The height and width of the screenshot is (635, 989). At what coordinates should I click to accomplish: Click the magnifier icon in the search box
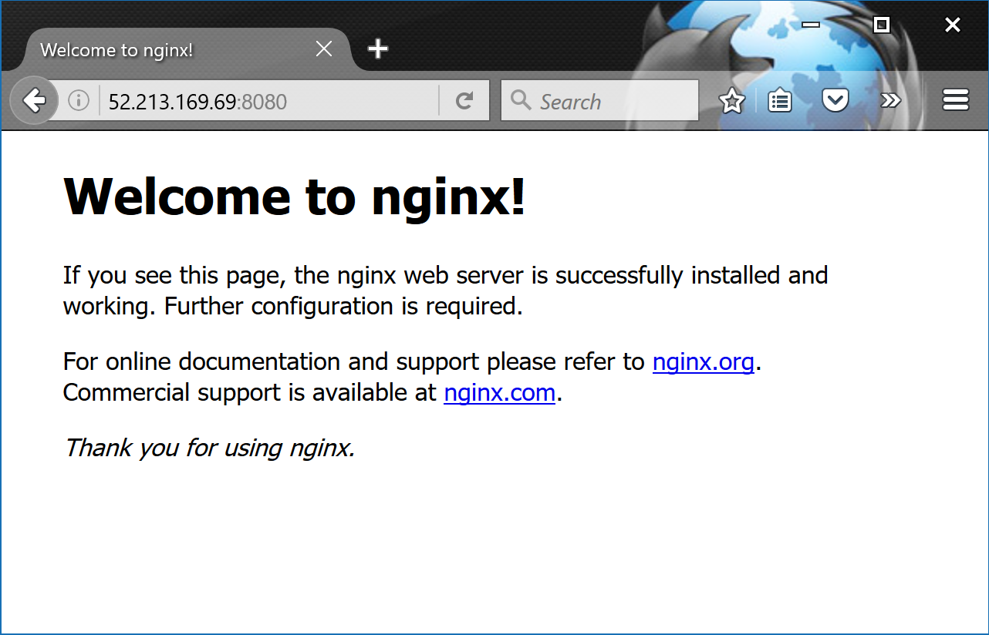[521, 100]
